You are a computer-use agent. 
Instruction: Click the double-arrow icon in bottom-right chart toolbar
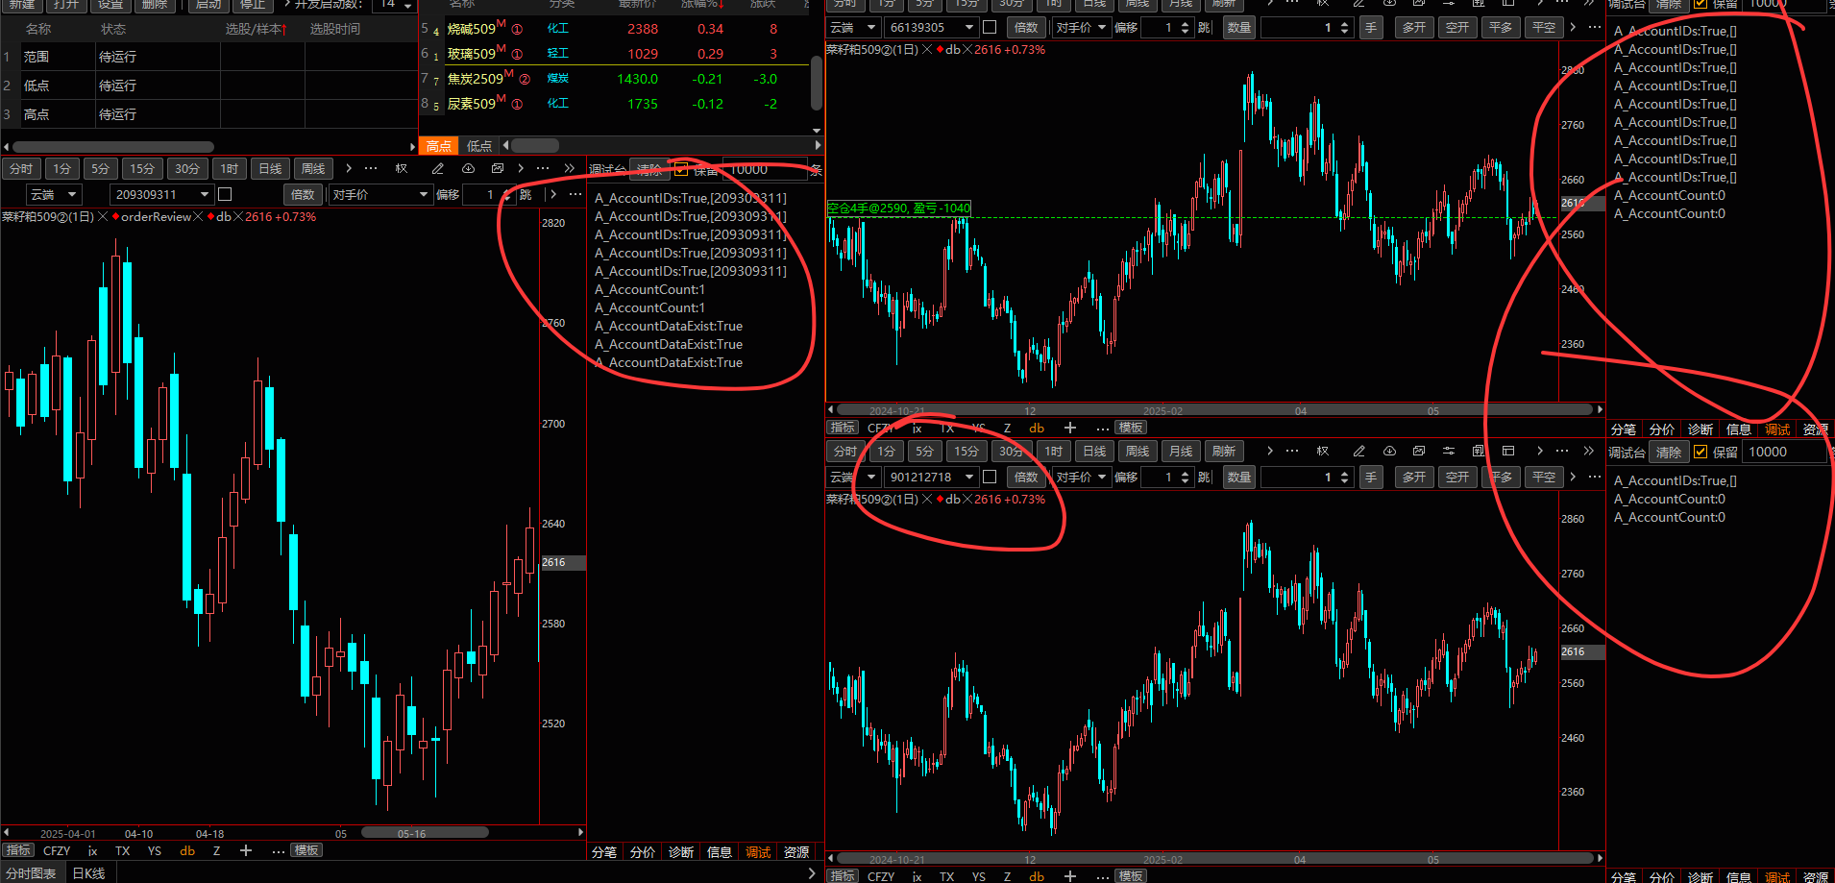[1589, 451]
